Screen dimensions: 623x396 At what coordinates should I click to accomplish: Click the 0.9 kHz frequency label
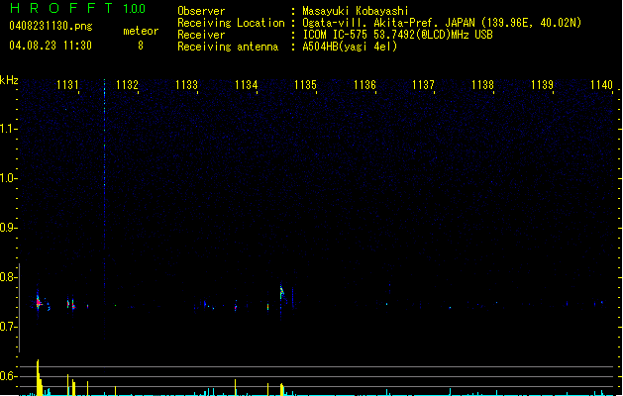click(x=8, y=228)
